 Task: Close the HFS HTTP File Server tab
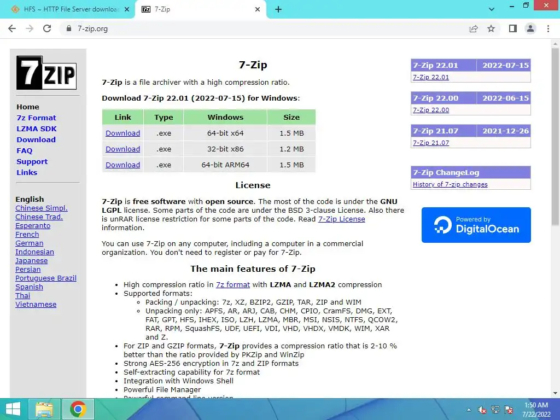tap(127, 9)
